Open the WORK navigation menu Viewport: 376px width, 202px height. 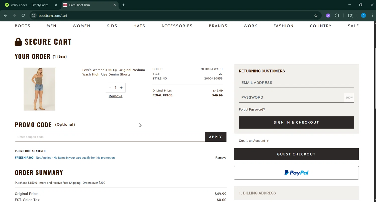tap(250, 26)
